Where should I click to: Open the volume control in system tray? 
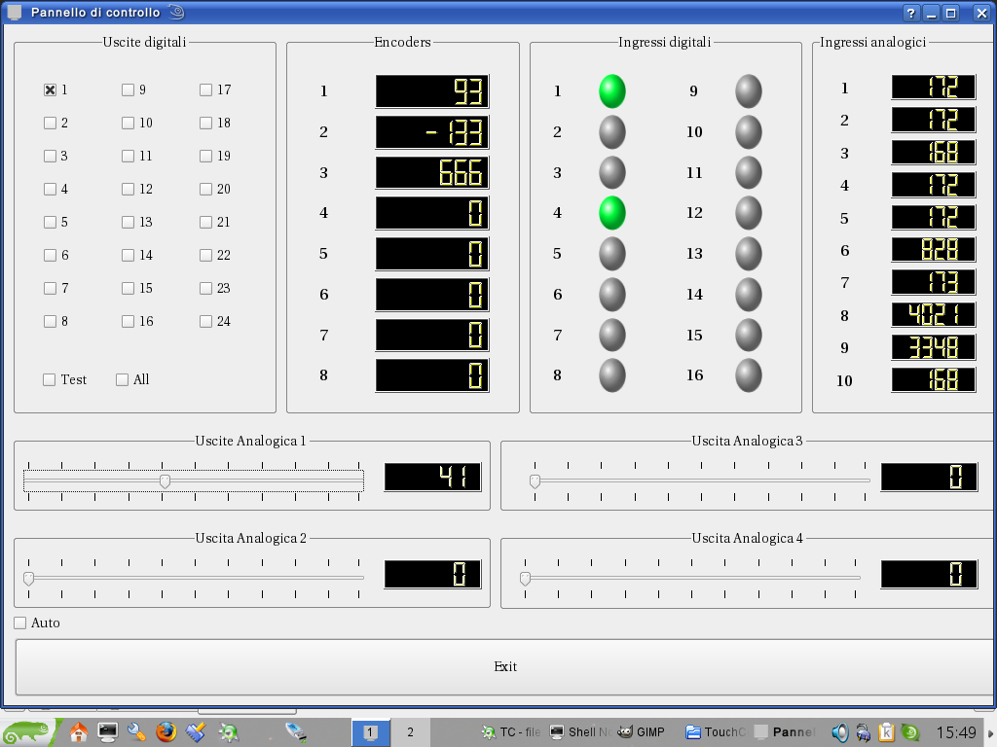[839, 732]
